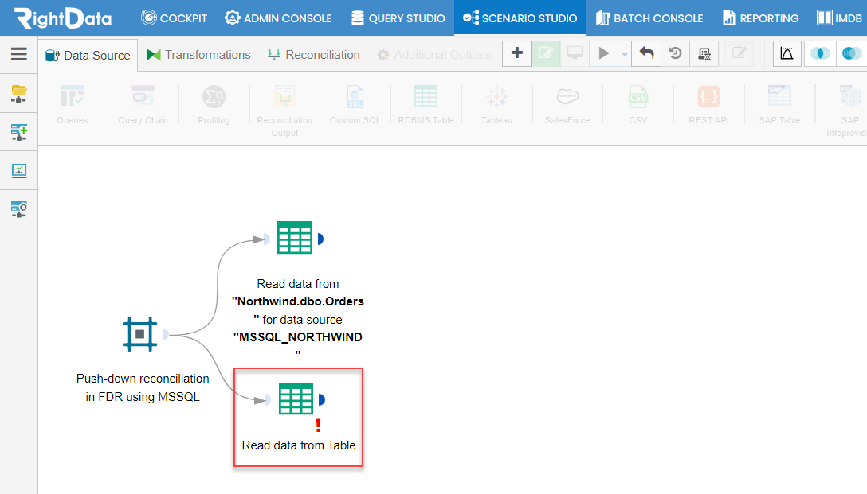Select the Northwind.dbo.Orders table node
The image size is (867, 494).
click(x=295, y=237)
